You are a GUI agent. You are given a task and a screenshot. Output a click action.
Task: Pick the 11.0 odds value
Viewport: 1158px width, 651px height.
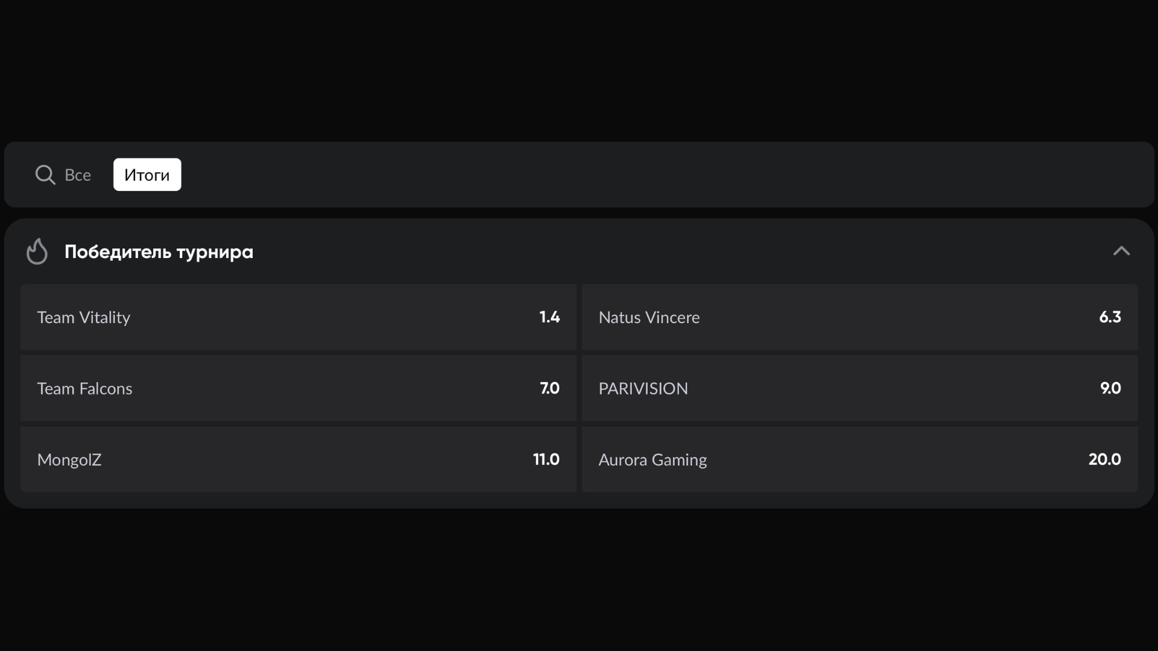(546, 459)
